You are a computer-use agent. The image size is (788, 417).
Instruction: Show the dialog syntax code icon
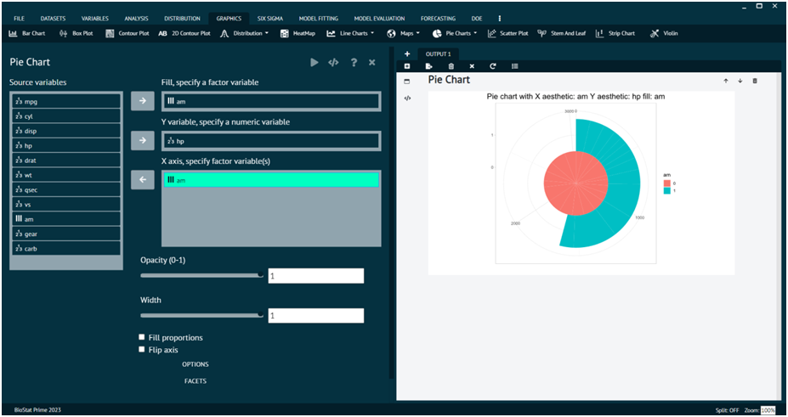pos(333,62)
